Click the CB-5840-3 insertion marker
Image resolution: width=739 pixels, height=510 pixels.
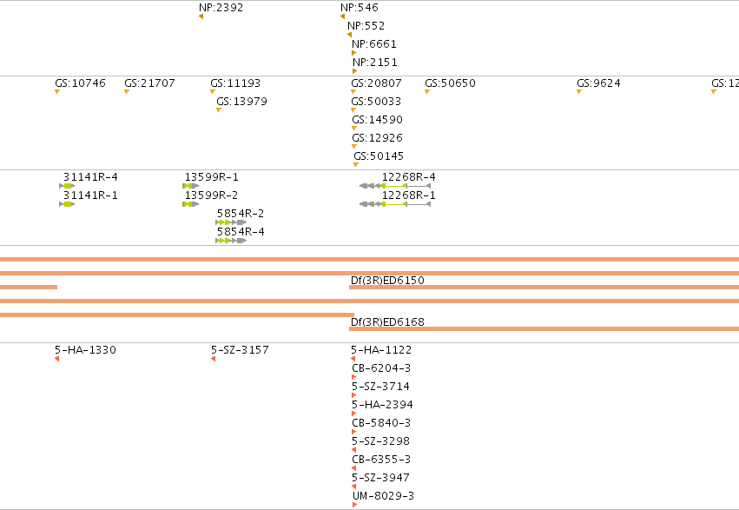point(354,432)
